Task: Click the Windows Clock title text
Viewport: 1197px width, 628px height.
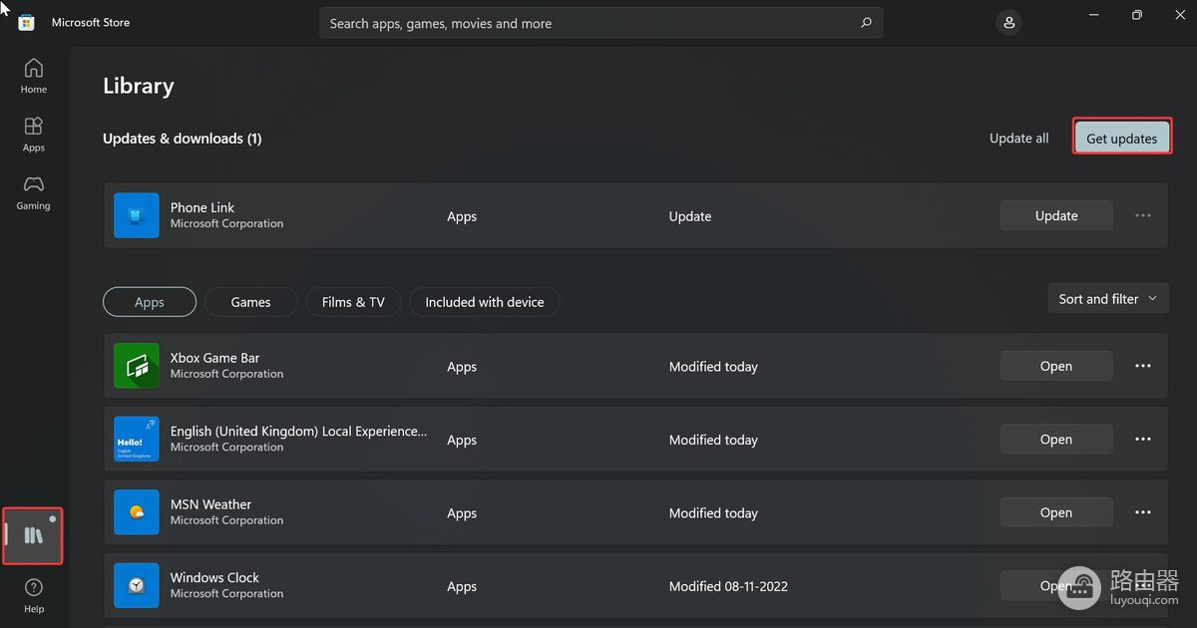Action: (214, 577)
